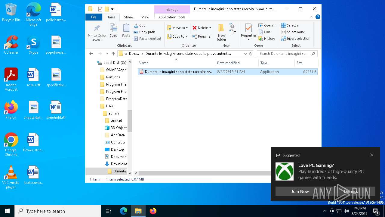Switch to View ribbon tab
Viewport: 385px width, 217px height.
pyautogui.click(x=145, y=17)
